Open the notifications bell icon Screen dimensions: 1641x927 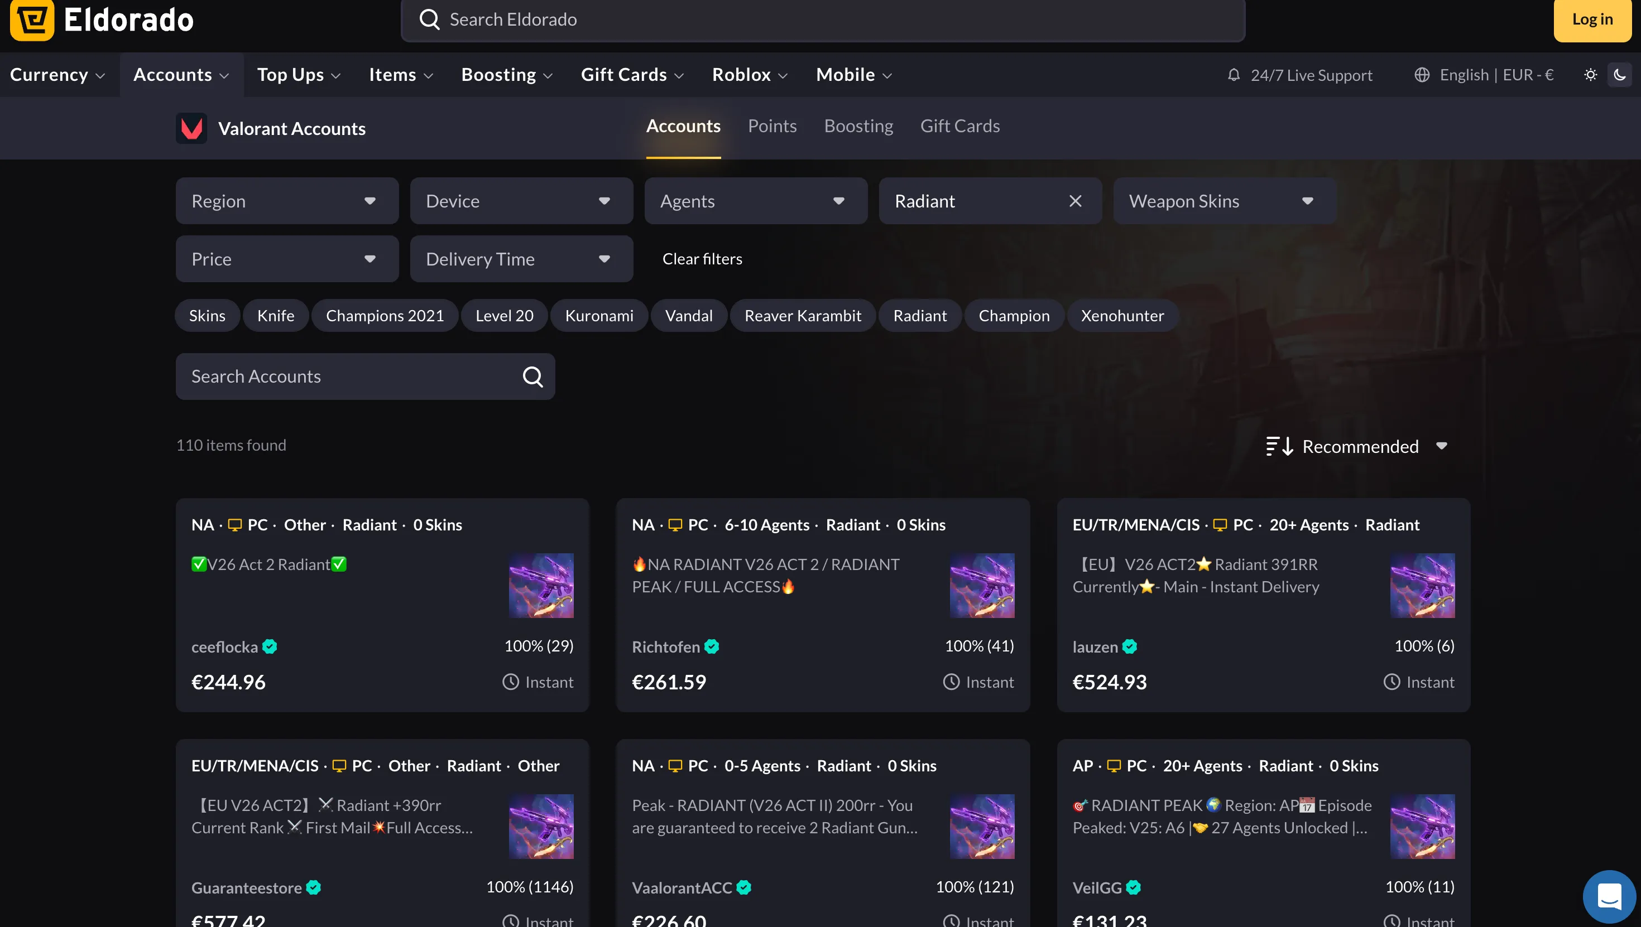(x=1234, y=75)
